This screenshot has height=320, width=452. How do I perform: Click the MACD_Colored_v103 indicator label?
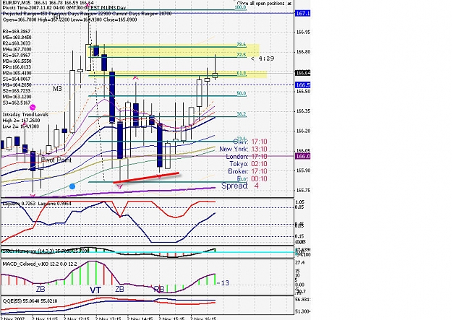(x=40, y=264)
